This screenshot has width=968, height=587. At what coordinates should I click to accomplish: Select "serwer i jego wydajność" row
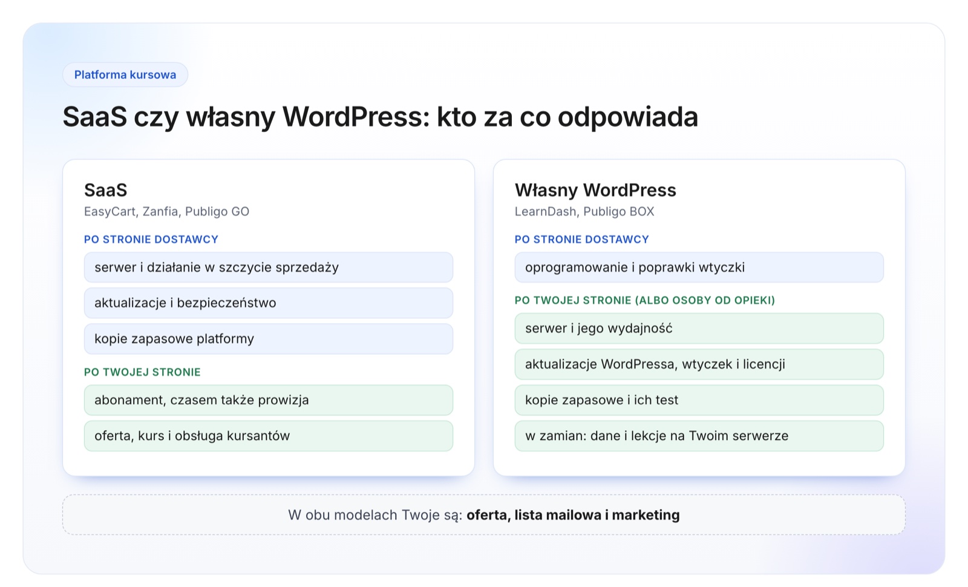pos(699,329)
